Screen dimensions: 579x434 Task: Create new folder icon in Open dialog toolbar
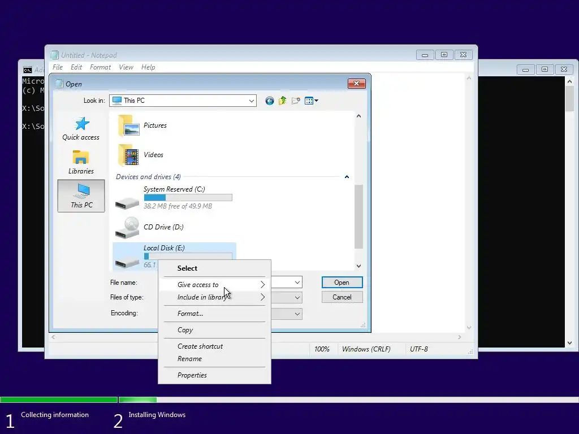coord(295,101)
